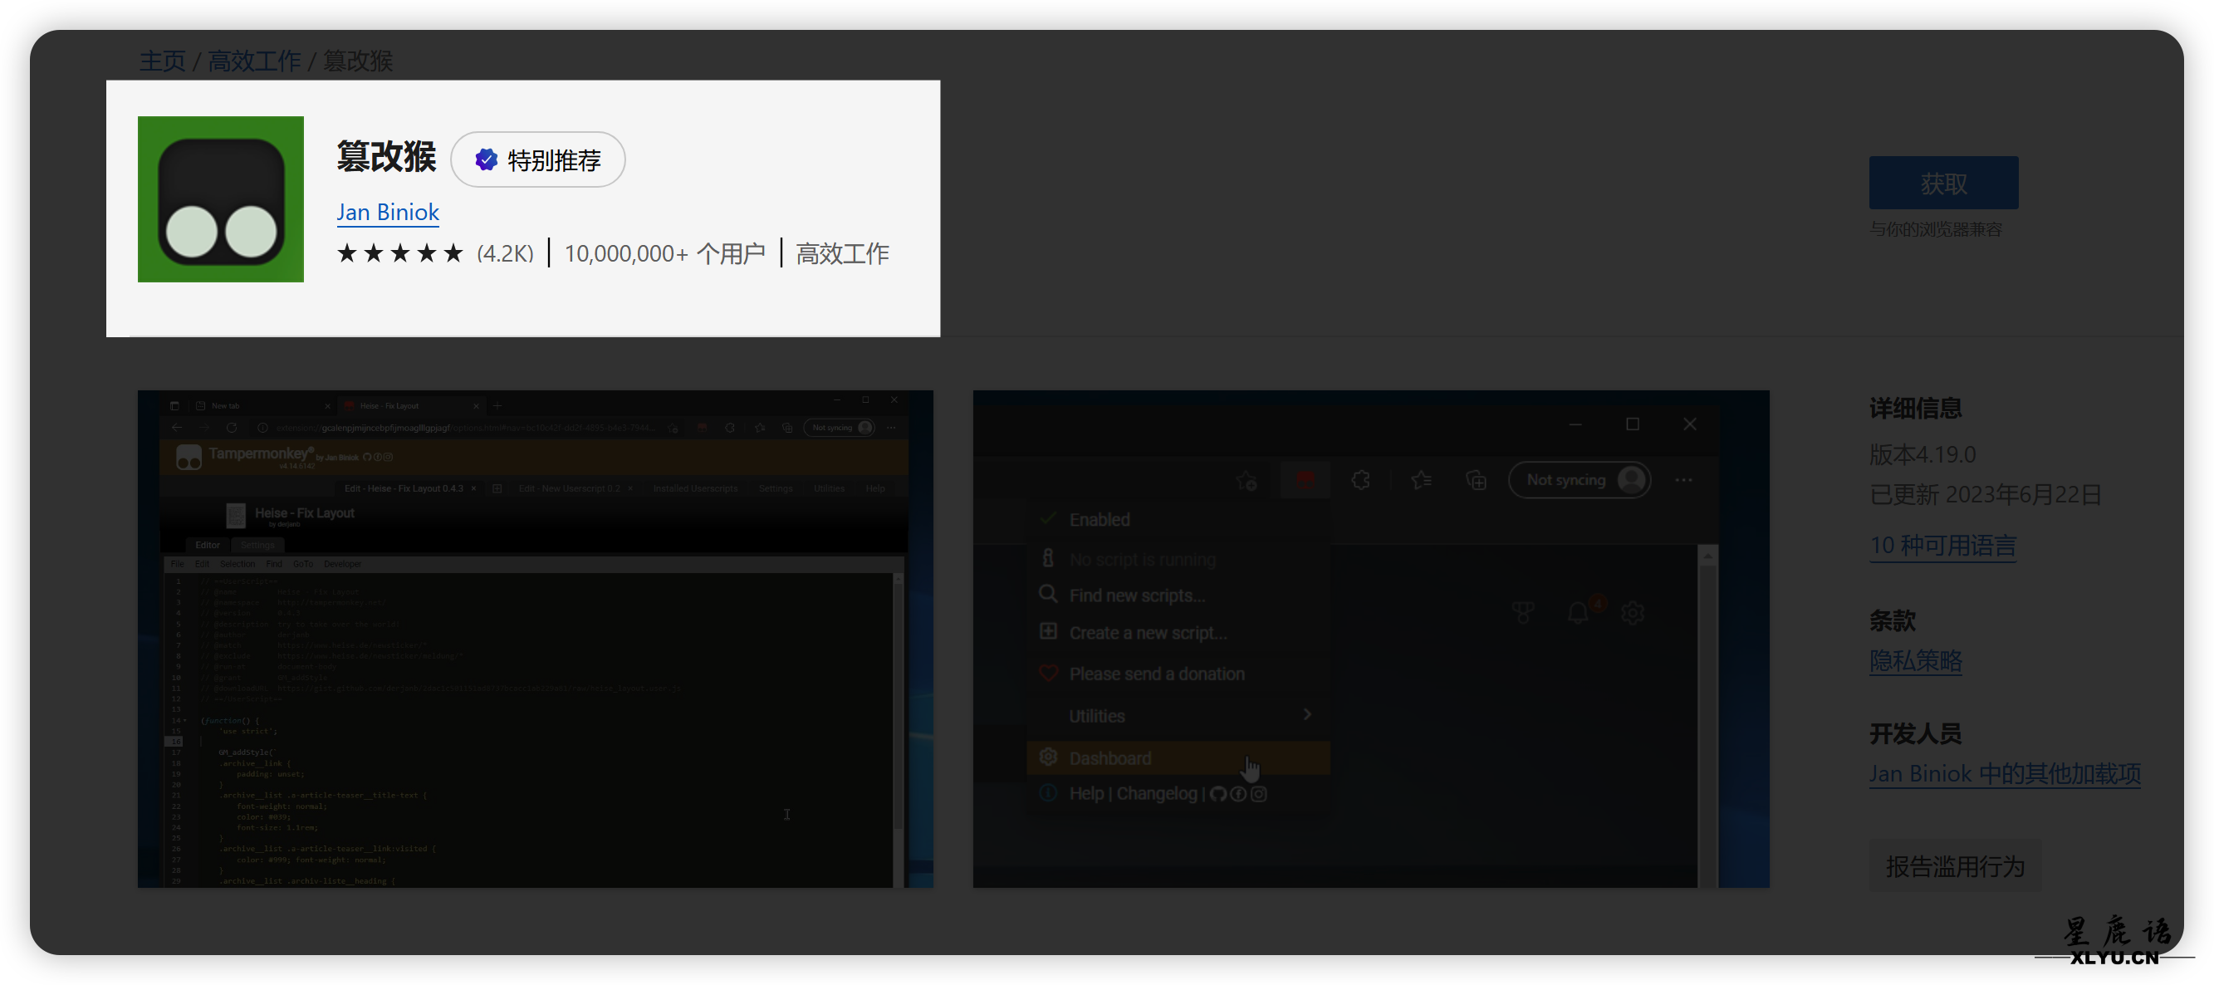Open the 10 种可用语言 link
This screenshot has height=985, width=2214.
pyautogui.click(x=1942, y=546)
